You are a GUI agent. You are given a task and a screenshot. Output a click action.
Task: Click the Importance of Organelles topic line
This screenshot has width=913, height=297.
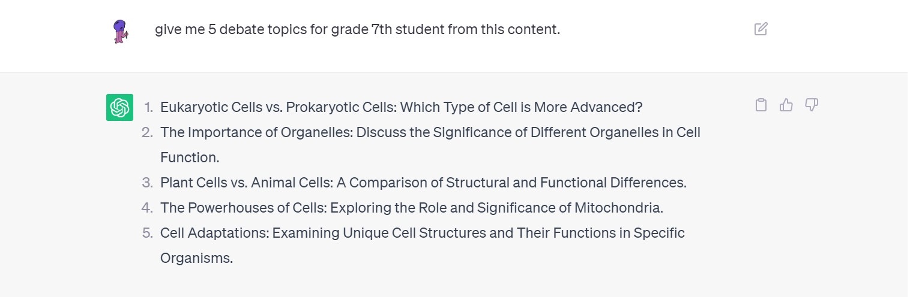430,132
